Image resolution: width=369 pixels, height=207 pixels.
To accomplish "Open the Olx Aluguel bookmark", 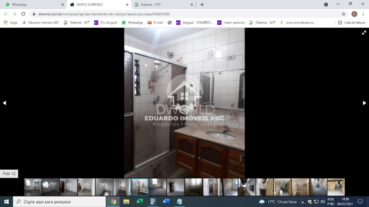I will (x=106, y=23).
